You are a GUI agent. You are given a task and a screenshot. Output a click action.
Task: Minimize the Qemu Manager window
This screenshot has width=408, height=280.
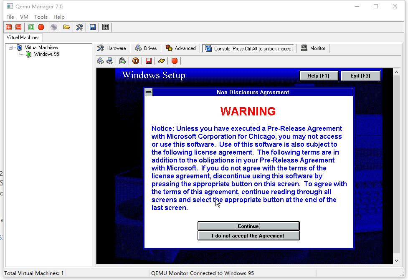coord(357,6)
